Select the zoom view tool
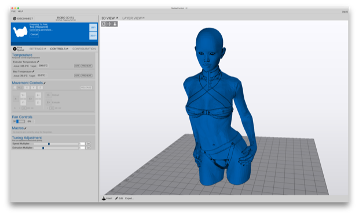The height and width of the screenshot is (216, 359). (115, 24)
